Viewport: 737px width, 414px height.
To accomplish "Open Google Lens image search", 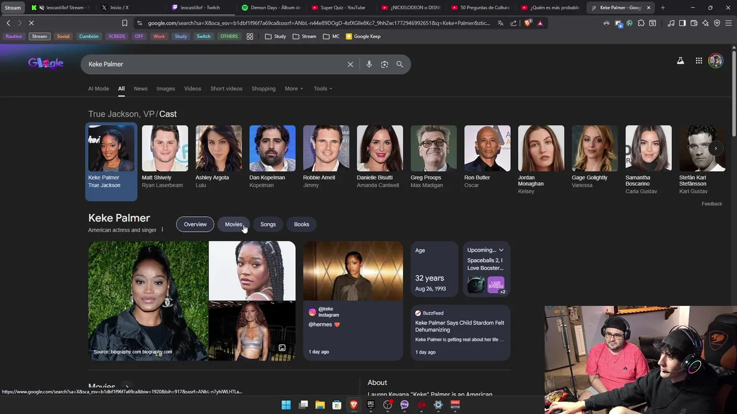I will tap(385, 64).
